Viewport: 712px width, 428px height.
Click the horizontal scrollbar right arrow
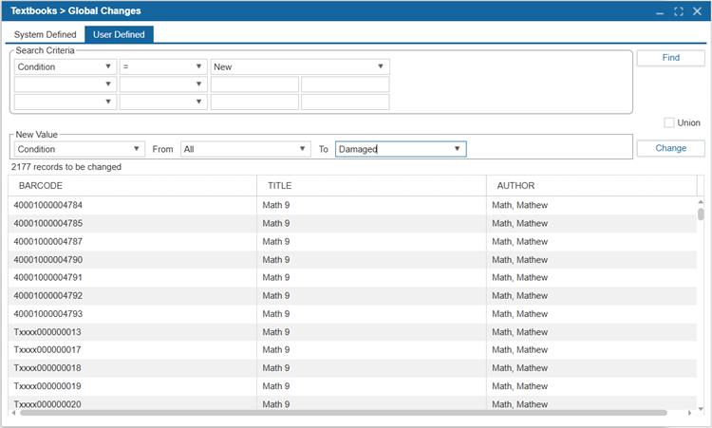(x=690, y=413)
